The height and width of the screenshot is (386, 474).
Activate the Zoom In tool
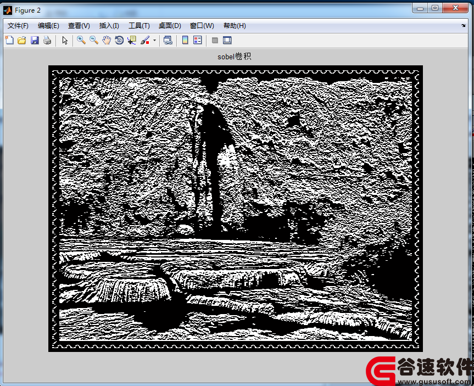point(81,40)
